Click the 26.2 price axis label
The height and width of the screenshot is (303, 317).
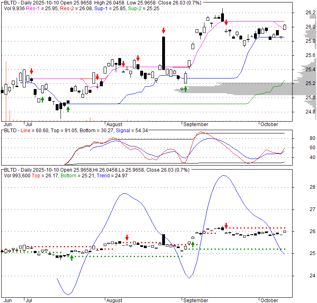[x=310, y=13]
